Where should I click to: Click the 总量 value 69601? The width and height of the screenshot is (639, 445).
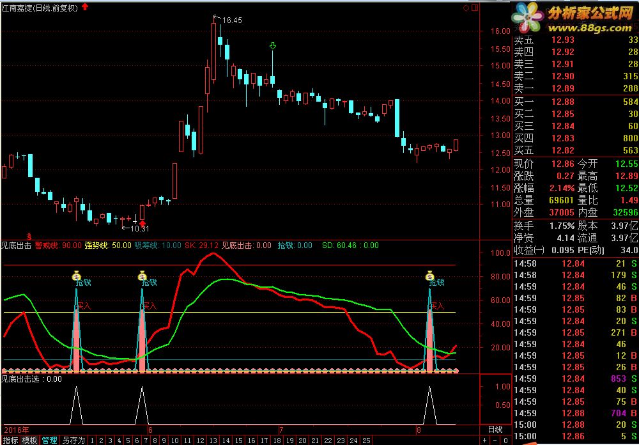[561, 200]
